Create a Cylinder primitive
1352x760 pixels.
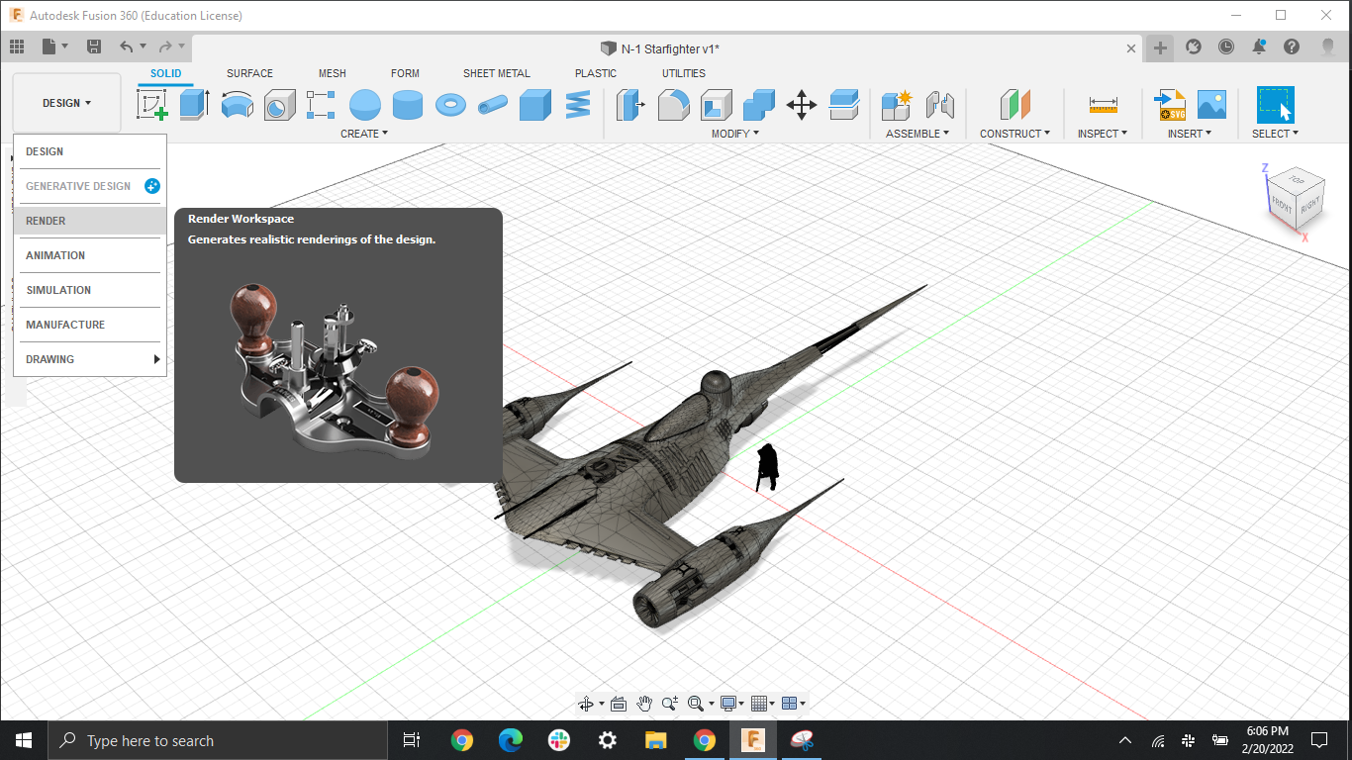pos(408,104)
